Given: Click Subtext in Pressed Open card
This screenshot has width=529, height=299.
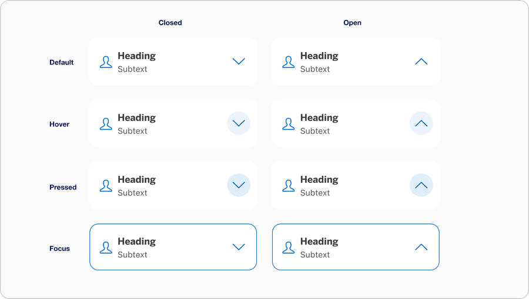Looking at the screenshot, I should (x=315, y=193).
